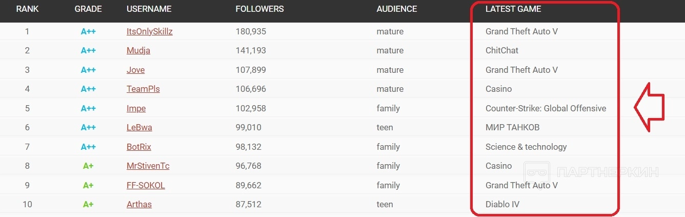Image resolution: width=685 pixels, height=217 pixels.
Task: Sort by the USERNAME column header
Action: pos(149,9)
